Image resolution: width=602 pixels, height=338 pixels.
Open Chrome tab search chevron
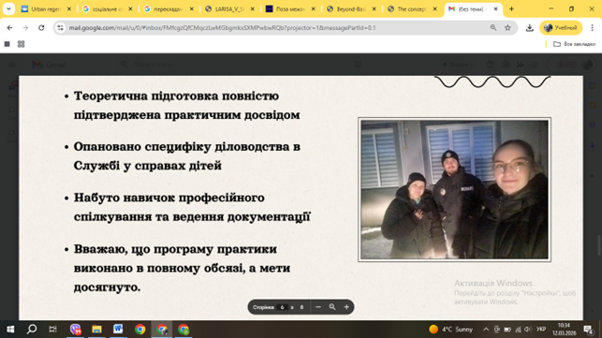8,8
